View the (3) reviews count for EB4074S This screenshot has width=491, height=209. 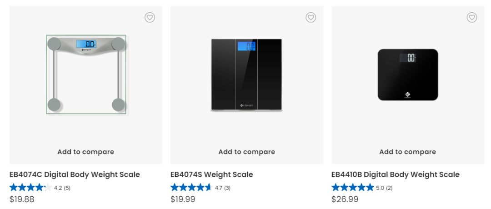[227, 188]
